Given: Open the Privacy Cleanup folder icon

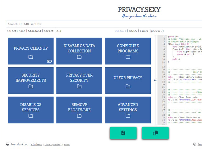Looking at the screenshot, I should tap(31, 57).
